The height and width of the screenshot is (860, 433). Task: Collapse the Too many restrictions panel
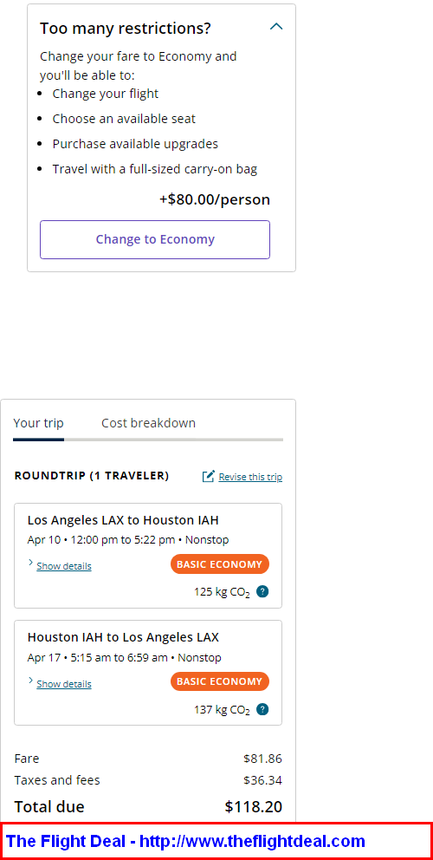point(276,26)
